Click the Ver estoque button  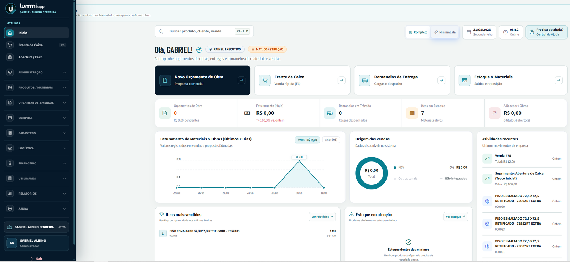[456, 217]
